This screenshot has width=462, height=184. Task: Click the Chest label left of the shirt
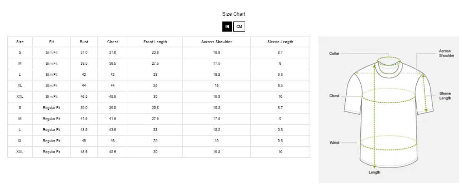coord(334,96)
